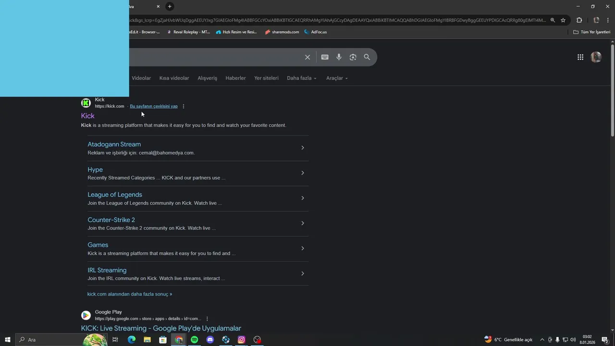The image size is (615, 346).
Task: Open the on-screen keyboard input tool
Action: tap(325, 57)
